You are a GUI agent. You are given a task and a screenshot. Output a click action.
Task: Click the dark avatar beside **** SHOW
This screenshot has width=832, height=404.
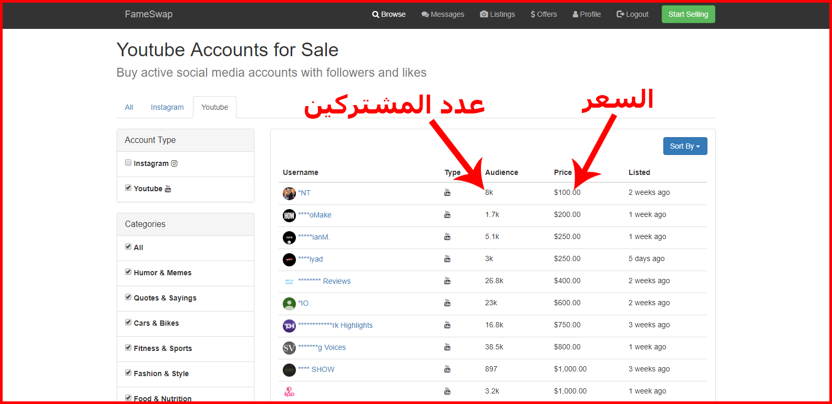click(x=289, y=370)
